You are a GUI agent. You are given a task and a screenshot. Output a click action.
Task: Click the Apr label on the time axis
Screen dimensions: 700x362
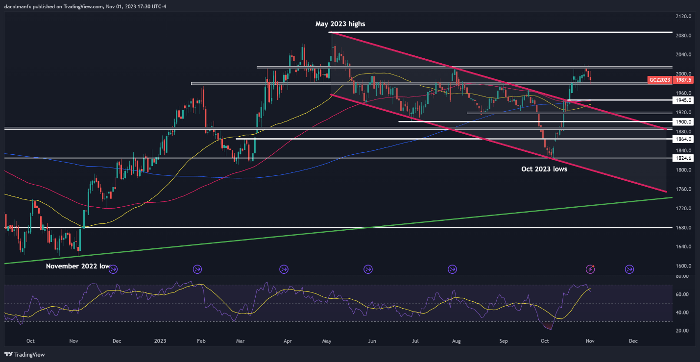288,340
